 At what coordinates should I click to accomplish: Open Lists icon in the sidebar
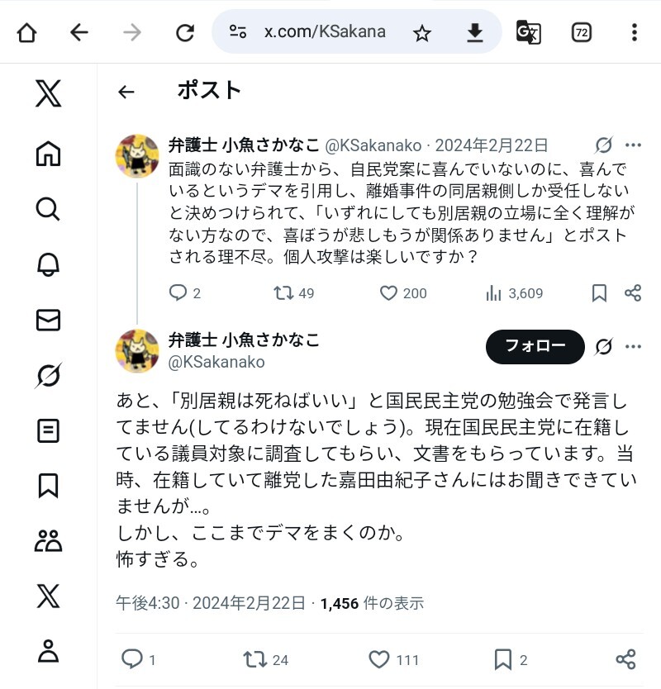tap(49, 430)
